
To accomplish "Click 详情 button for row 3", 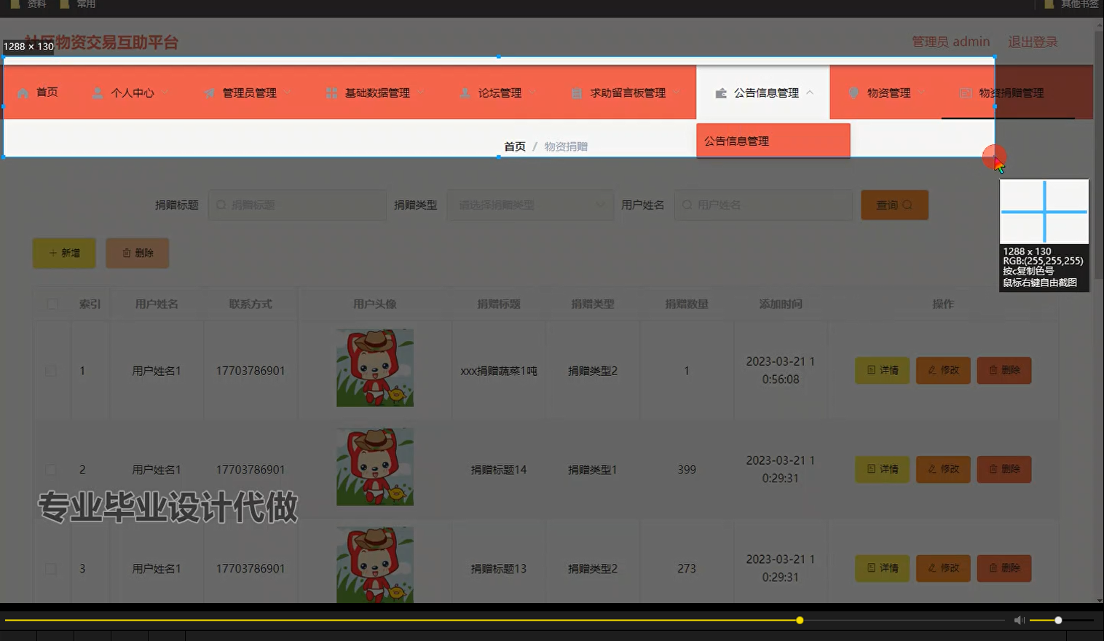I will tap(882, 568).
